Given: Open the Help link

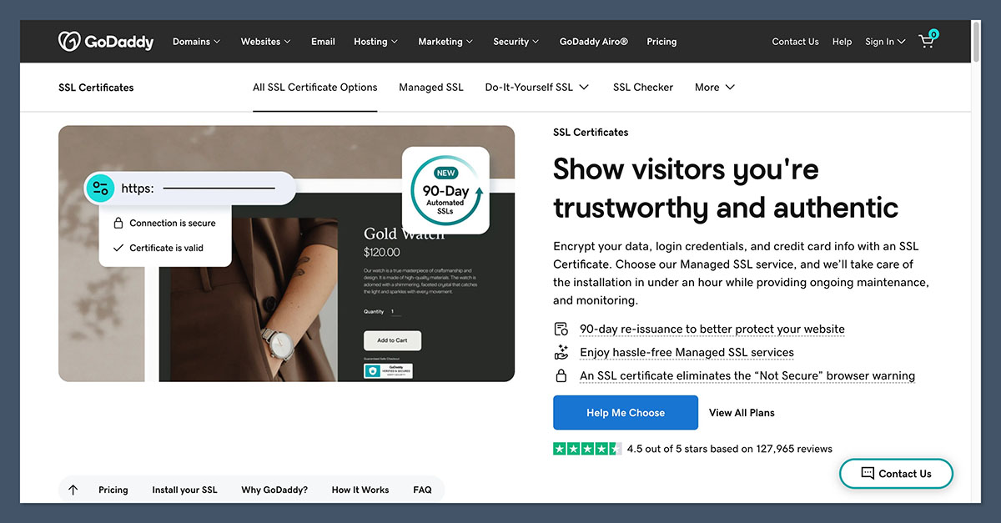Looking at the screenshot, I should click(842, 41).
